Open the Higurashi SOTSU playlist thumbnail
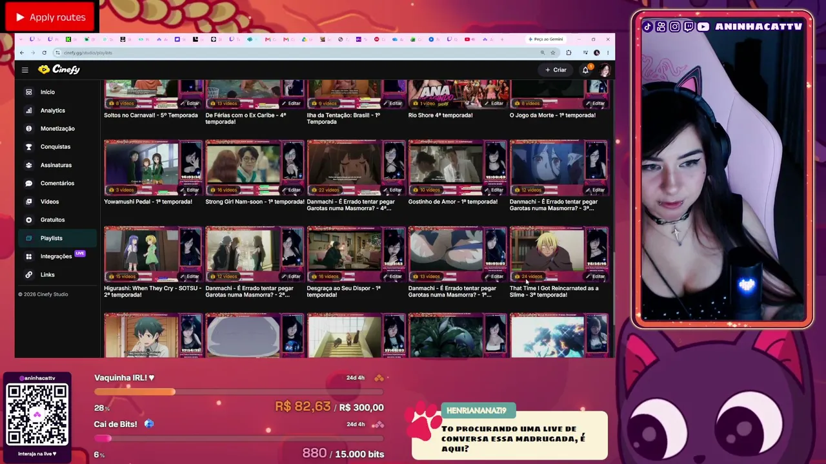The width and height of the screenshot is (826, 464). [x=154, y=254]
